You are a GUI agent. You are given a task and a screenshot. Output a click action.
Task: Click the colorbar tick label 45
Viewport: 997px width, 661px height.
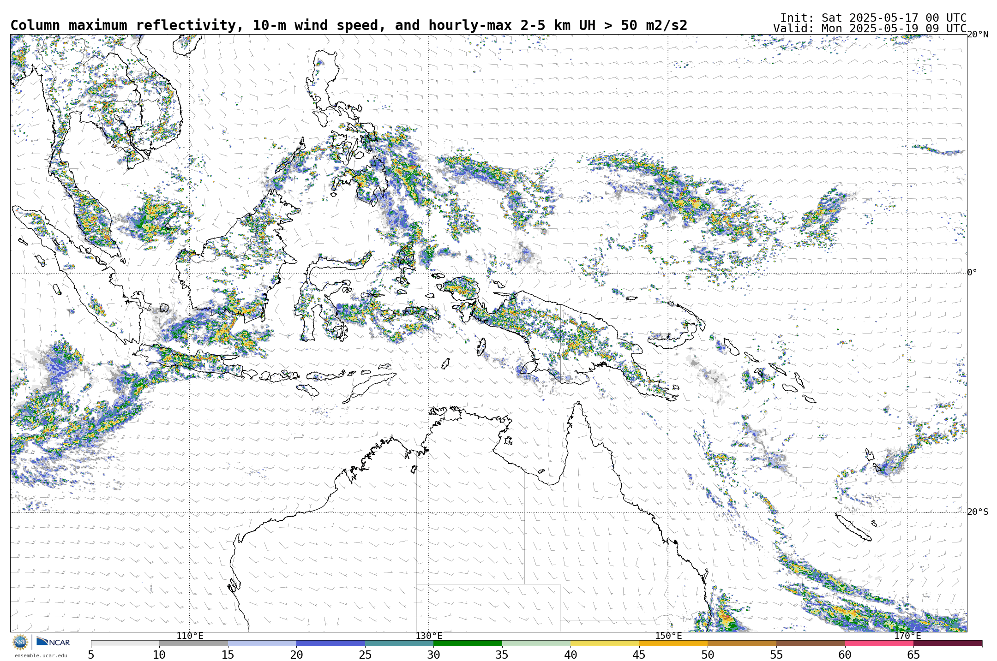(x=639, y=655)
